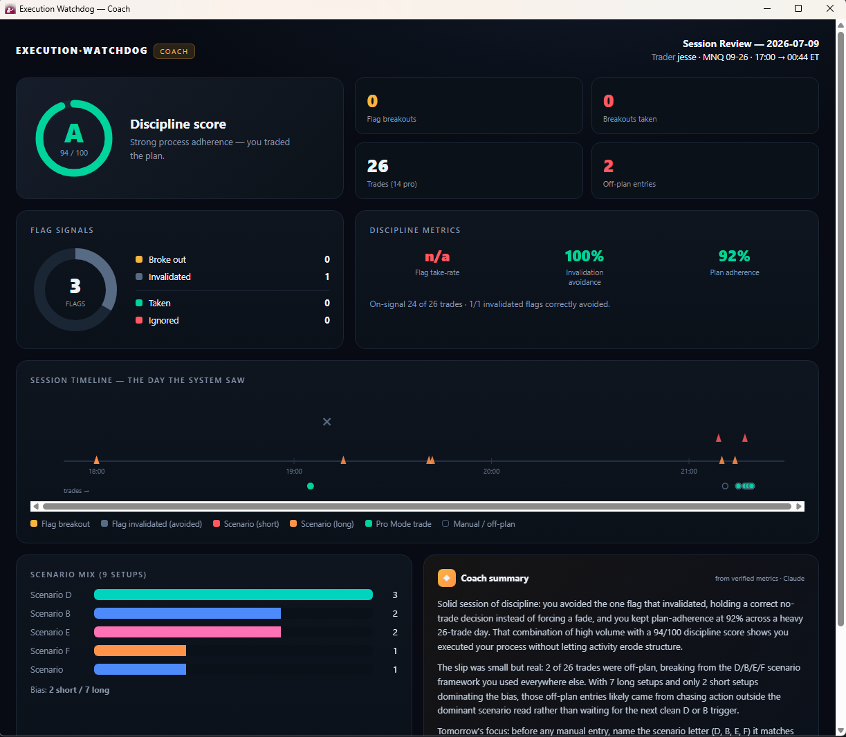
Task: Click the Scenario (long) orange legend swatch
Action: tap(293, 524)
